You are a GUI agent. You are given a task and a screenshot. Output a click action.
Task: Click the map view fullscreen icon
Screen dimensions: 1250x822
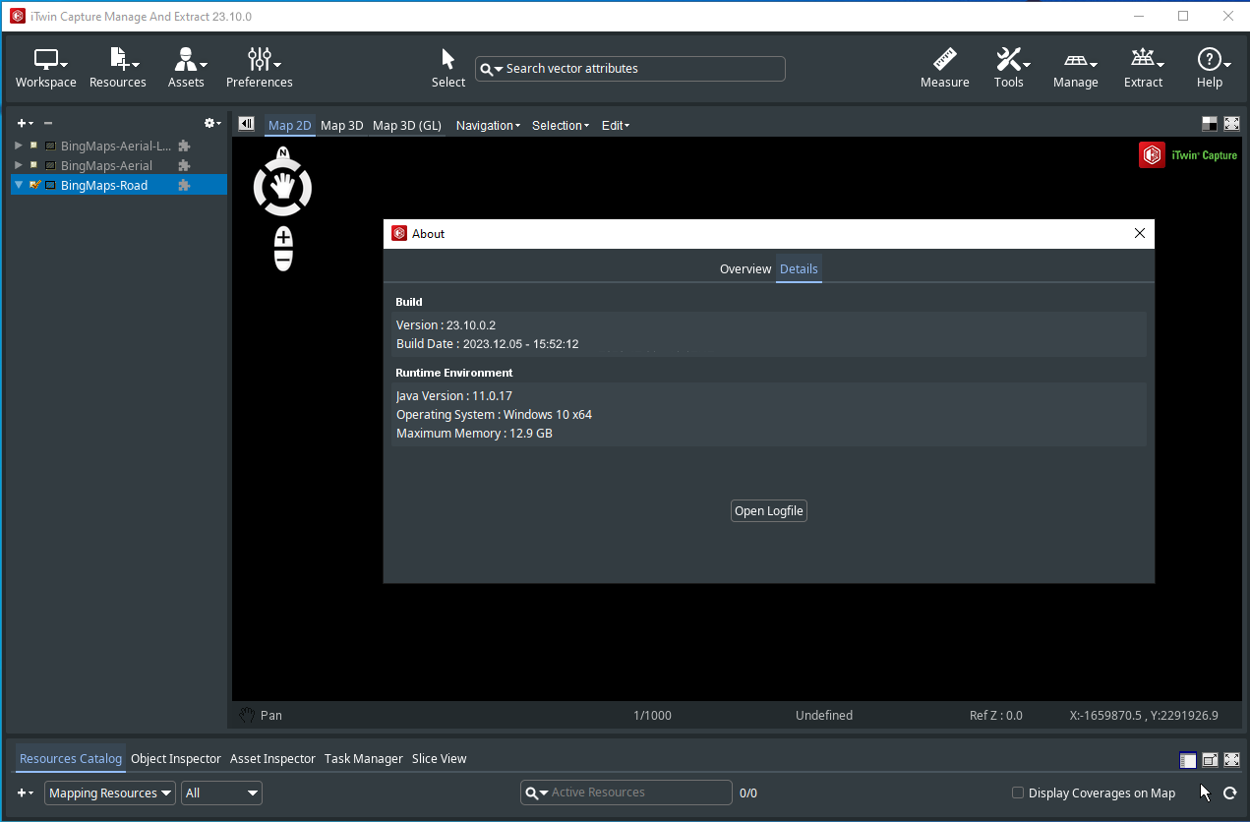1231,124
